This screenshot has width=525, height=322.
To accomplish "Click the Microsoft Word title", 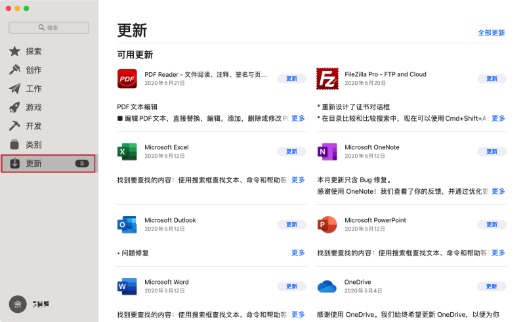I will point(167,282).
